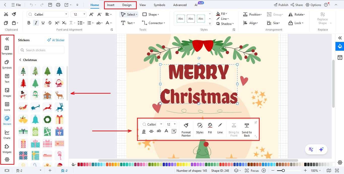Select the reindeer sticker
The width and height of the screenshot is (344, 174).
pos(59,95)
